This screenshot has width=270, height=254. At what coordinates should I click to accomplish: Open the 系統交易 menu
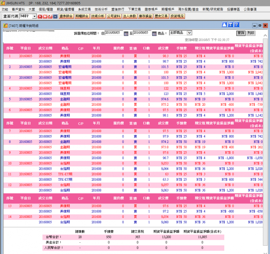click(x=84, y=9)
